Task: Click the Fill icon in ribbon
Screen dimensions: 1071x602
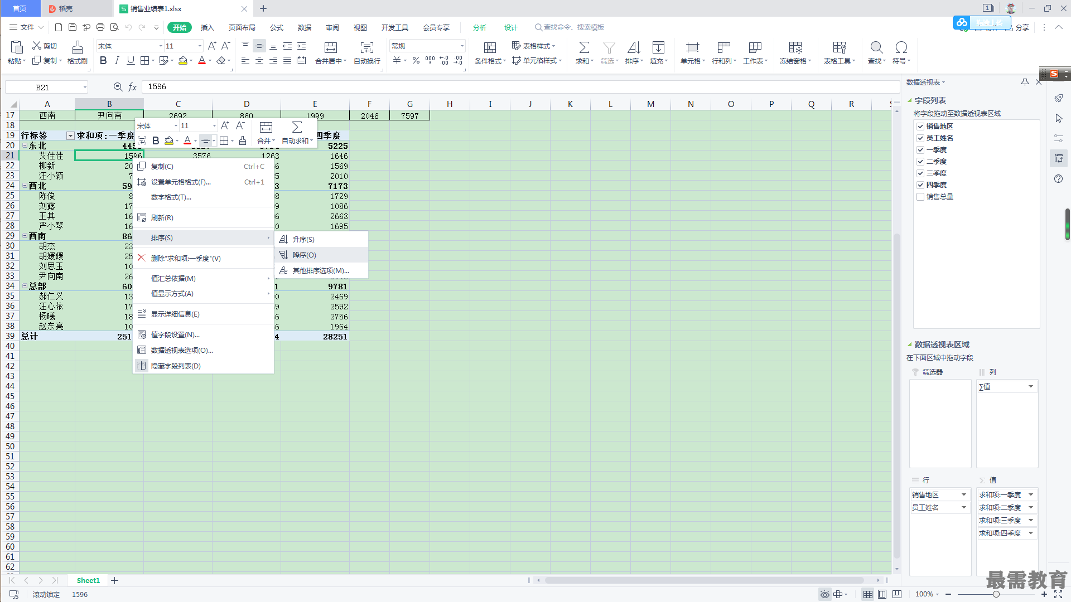Action: [658, 47]
